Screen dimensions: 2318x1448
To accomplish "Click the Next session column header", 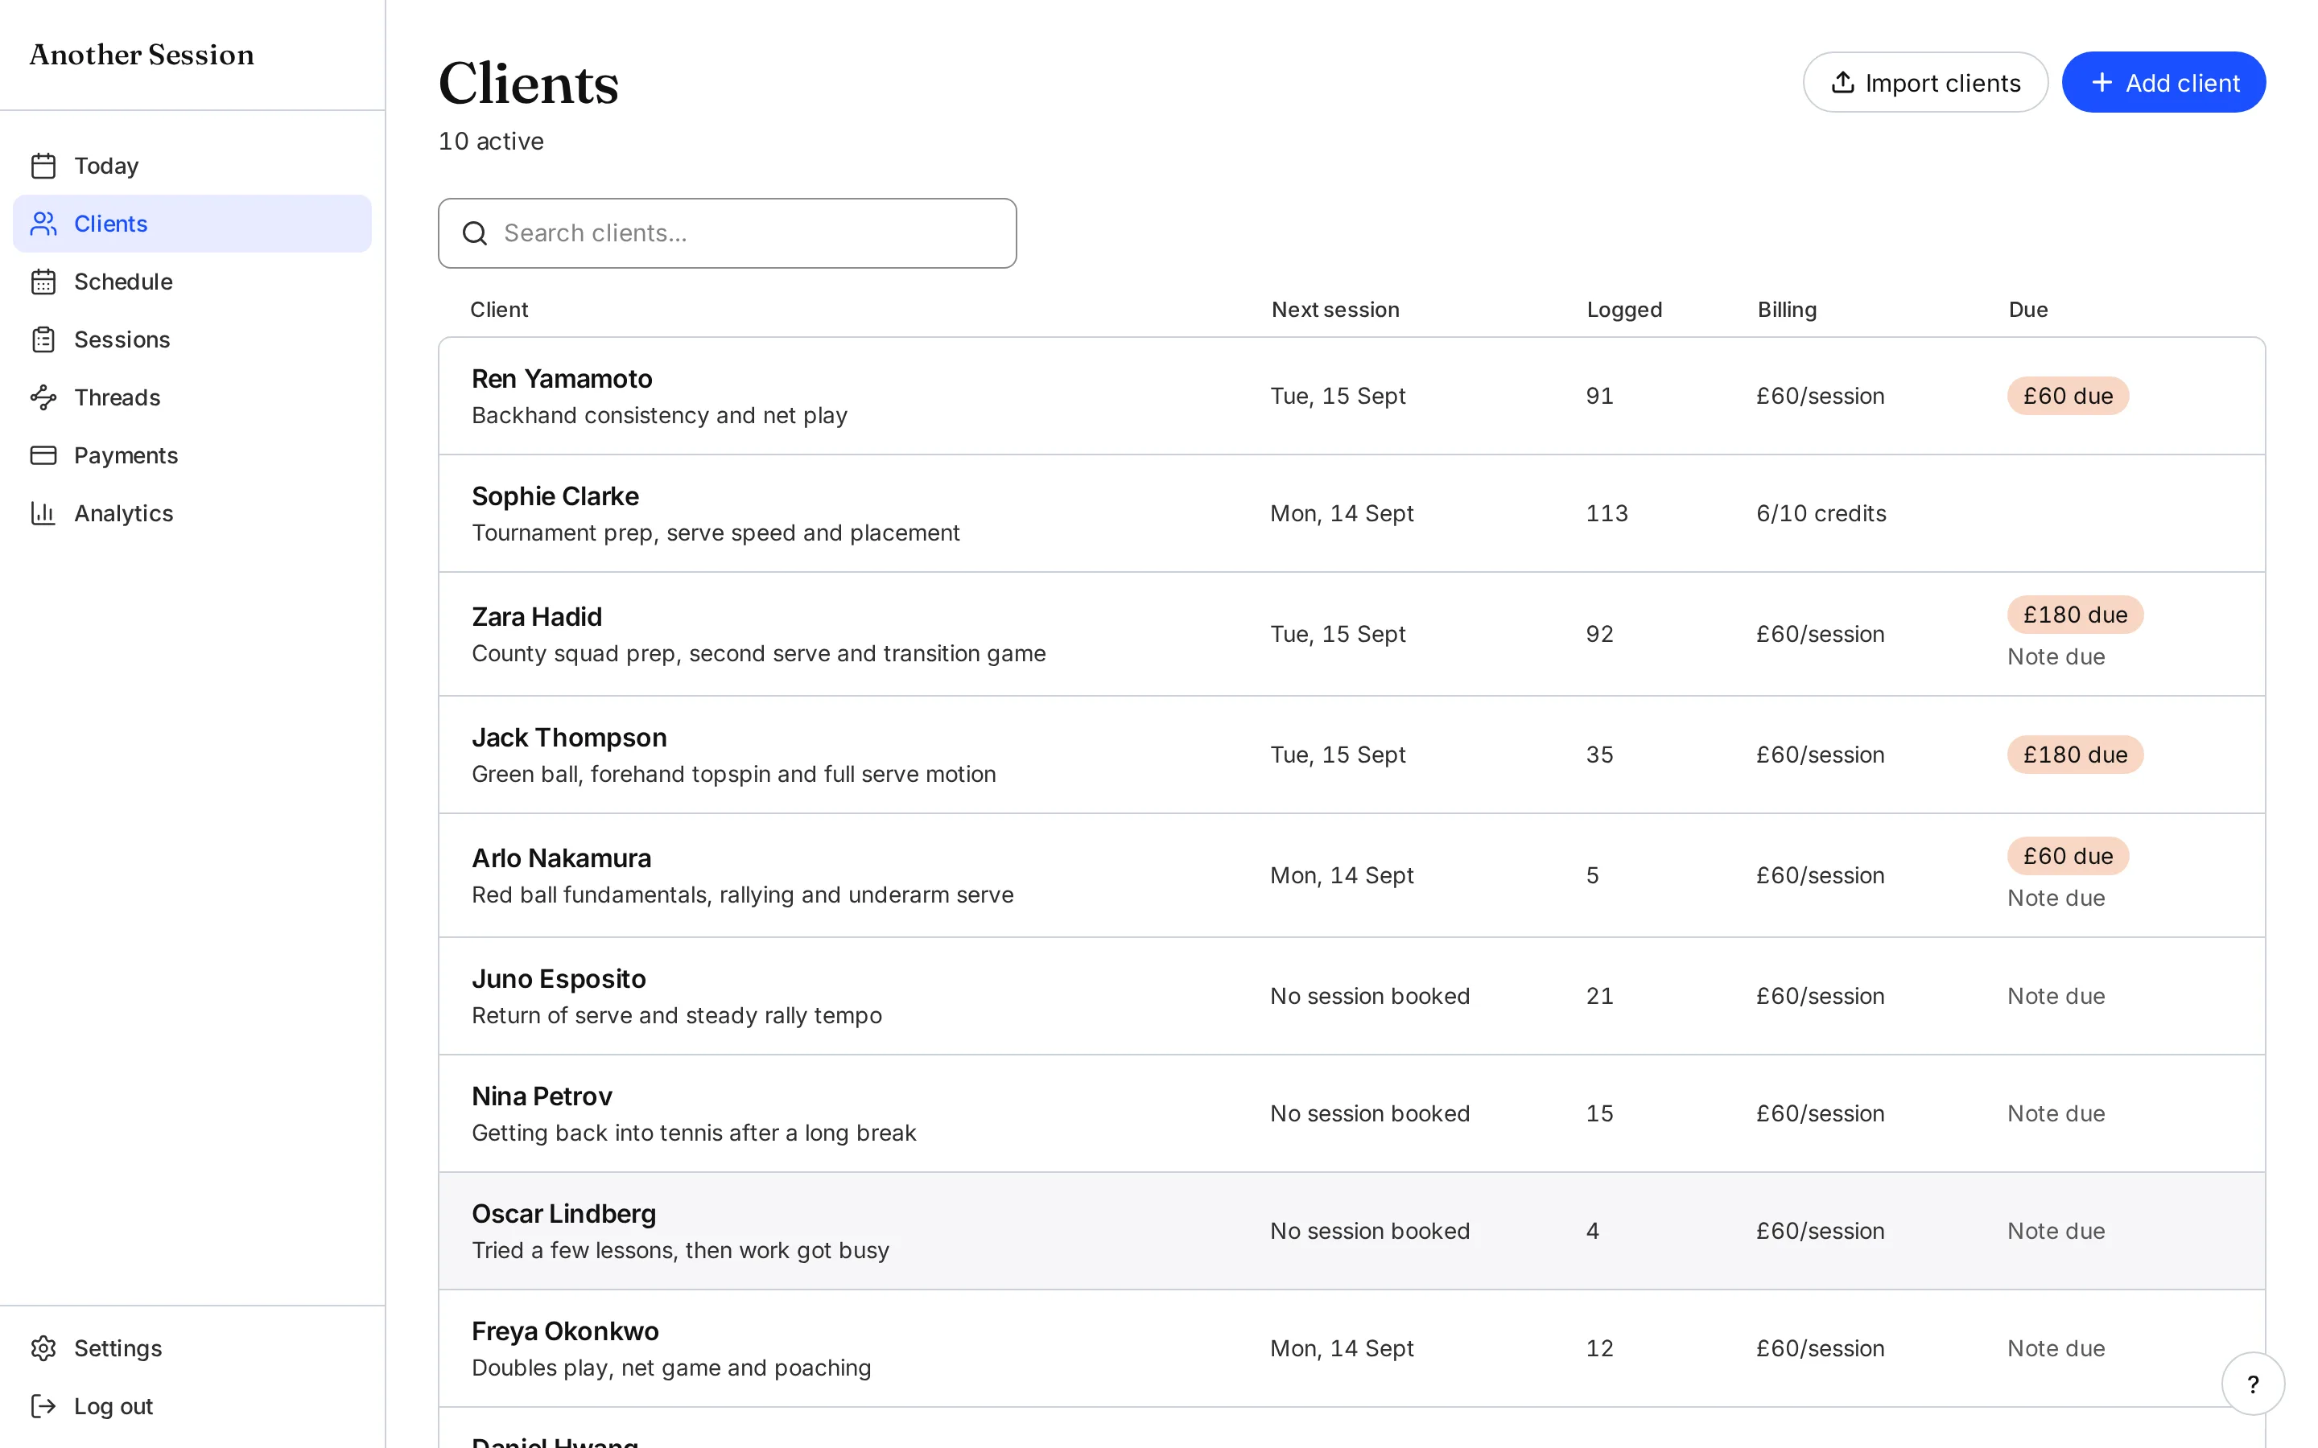I will (1335, 310).
